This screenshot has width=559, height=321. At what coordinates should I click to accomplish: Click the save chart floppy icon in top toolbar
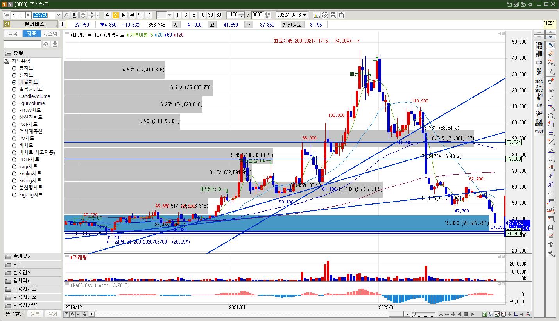333,15
